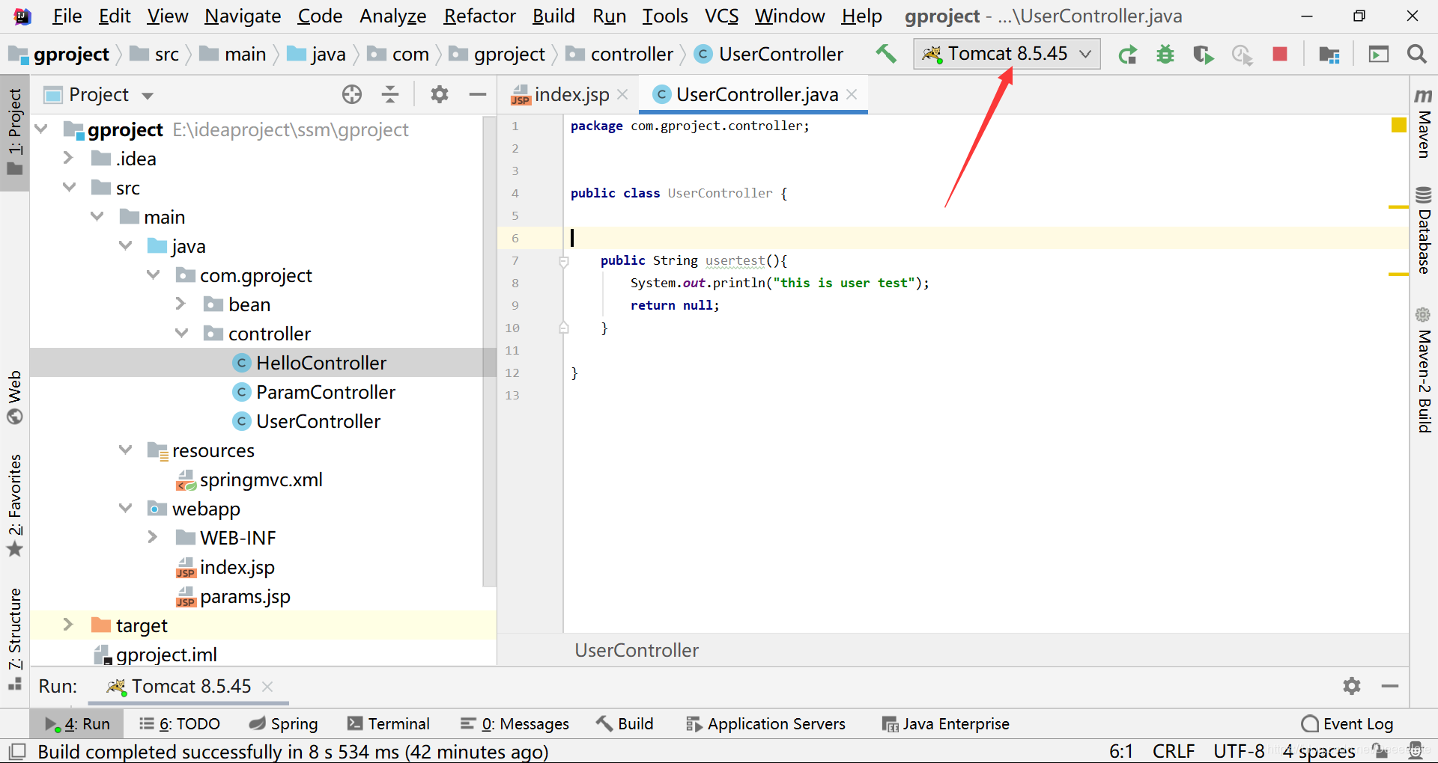Open the VCS menu
Image resolution: width=1438 pixels, height=763 pixels.
pos(721,16)
